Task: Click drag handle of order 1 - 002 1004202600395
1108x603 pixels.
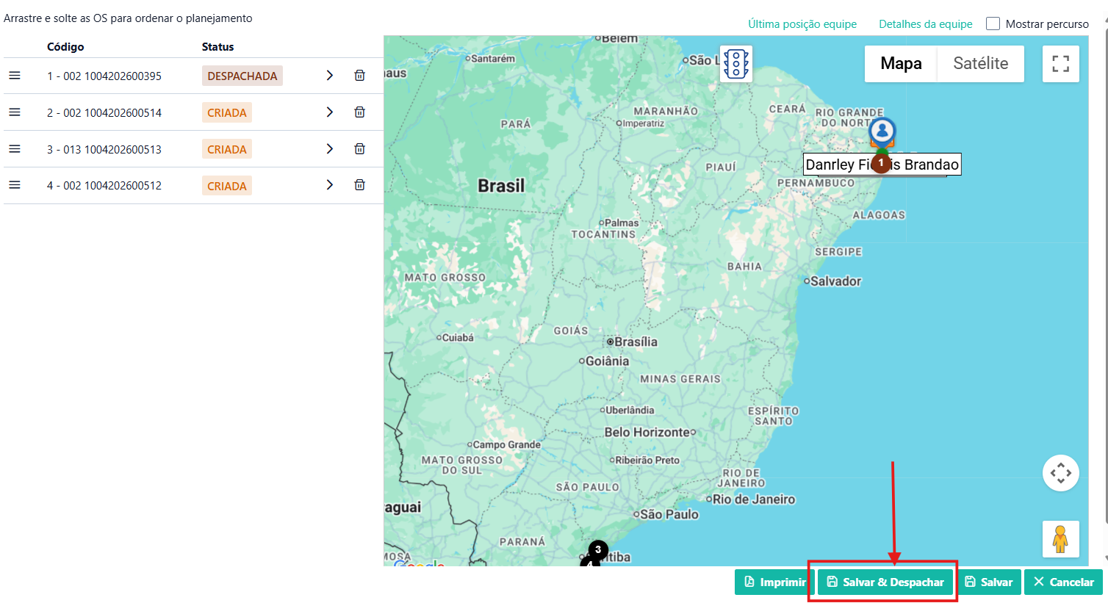Action: pos(15,76)
